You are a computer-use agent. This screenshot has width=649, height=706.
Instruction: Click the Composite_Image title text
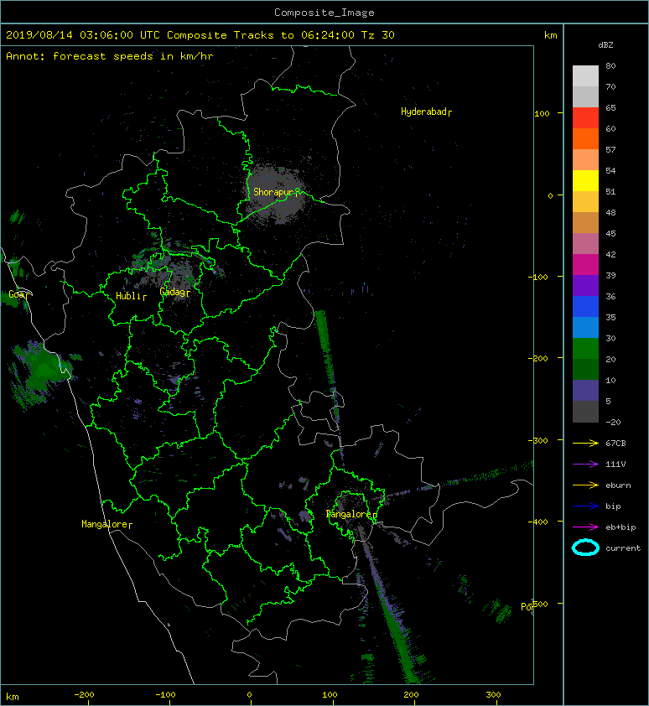(324, 13)
